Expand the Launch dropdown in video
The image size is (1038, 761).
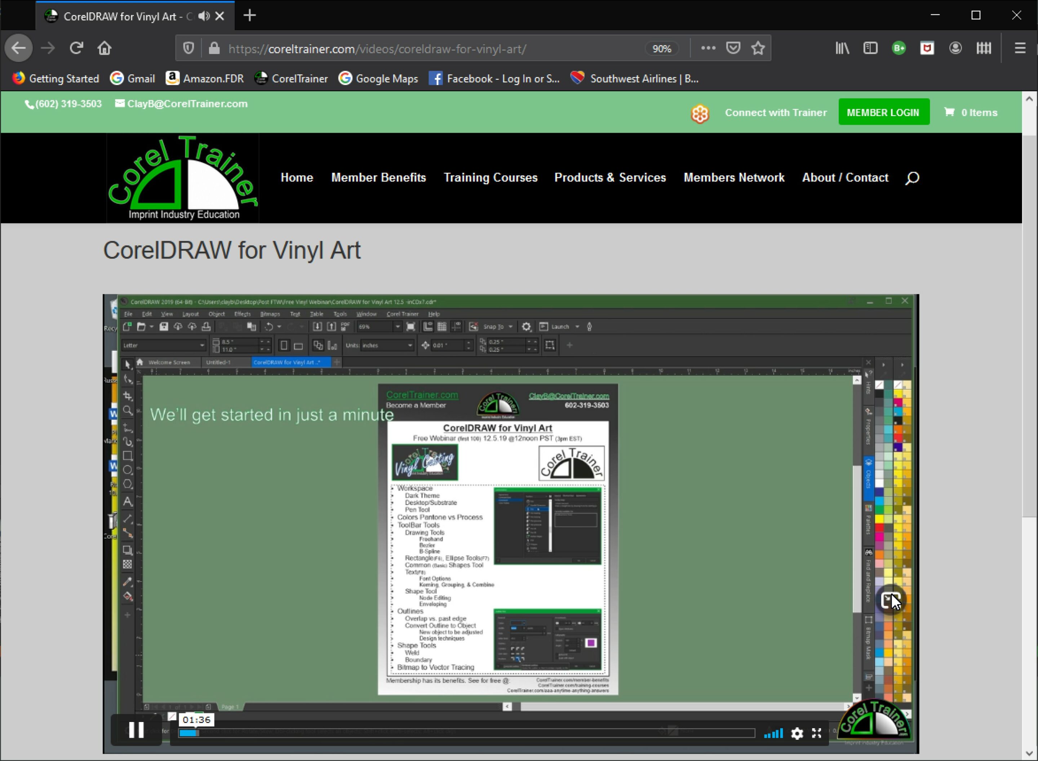click(577, 327)
